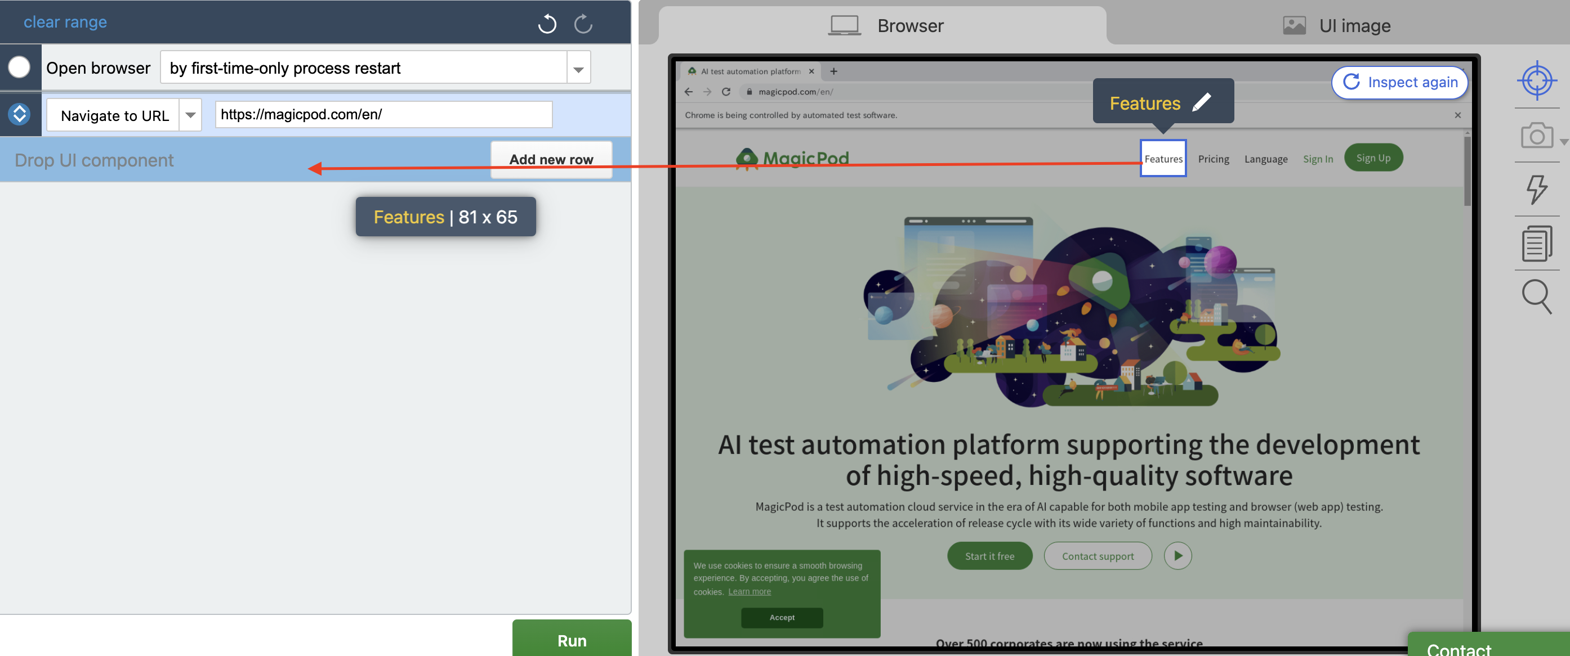Switch to the UI image tab
This screenshot has width=1570, height=656.
[1336, 25]
